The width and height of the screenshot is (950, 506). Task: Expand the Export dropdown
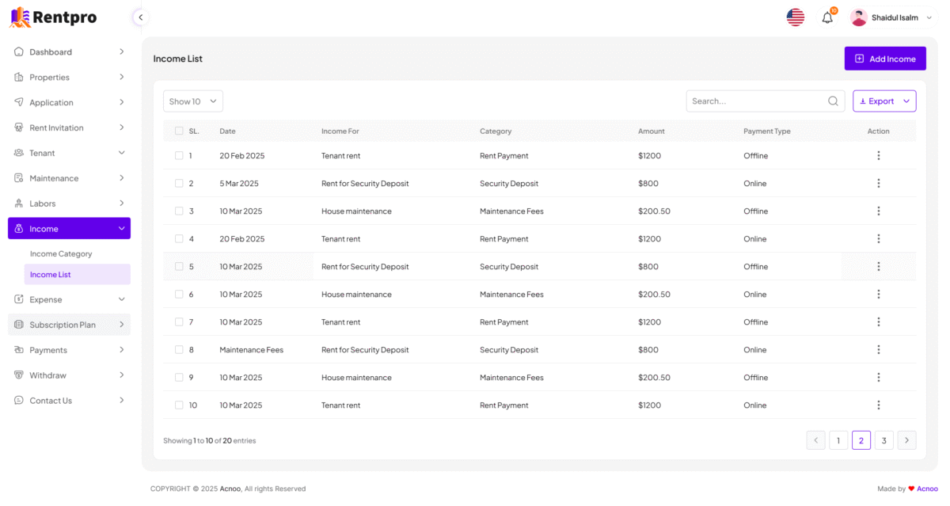884,101
